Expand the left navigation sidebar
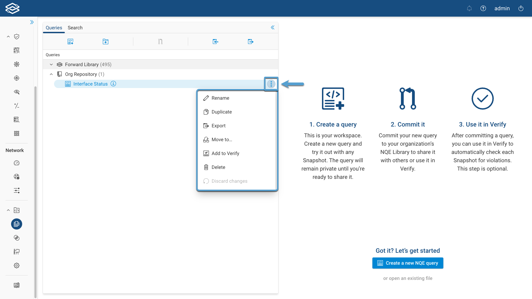 [32, 22]
